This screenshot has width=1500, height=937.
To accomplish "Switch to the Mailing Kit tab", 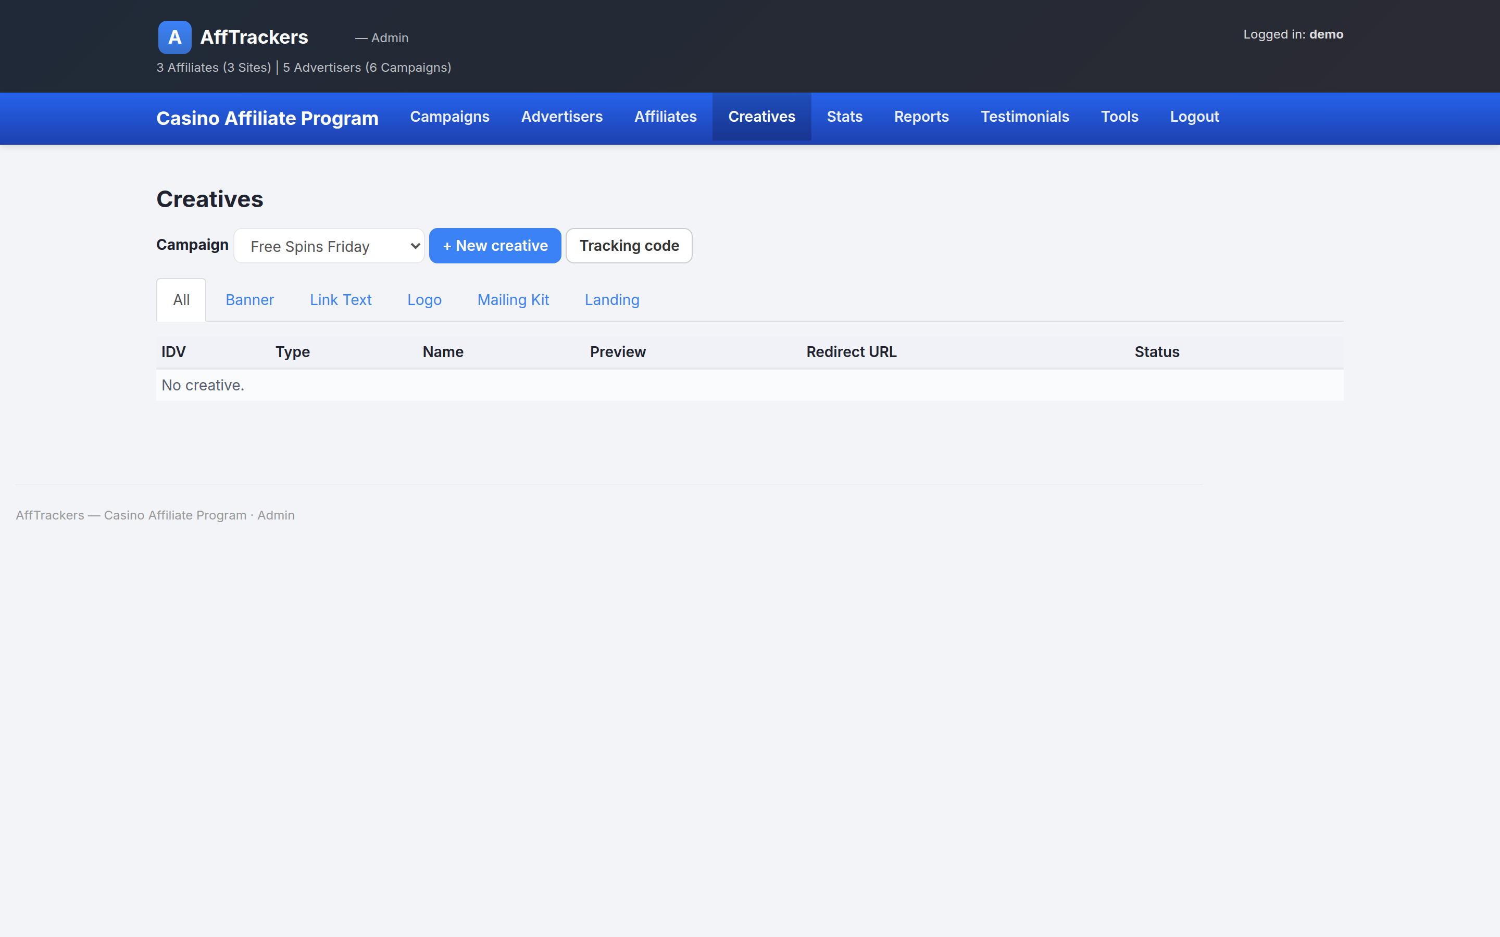I will click(513, 300).
